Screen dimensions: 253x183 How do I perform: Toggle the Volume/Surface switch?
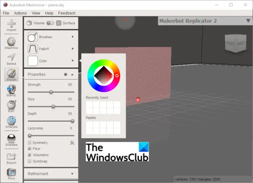[x=50, y=23]
